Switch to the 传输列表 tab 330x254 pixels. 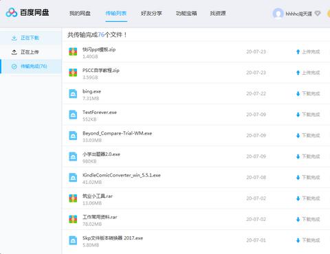click(116, 14)
